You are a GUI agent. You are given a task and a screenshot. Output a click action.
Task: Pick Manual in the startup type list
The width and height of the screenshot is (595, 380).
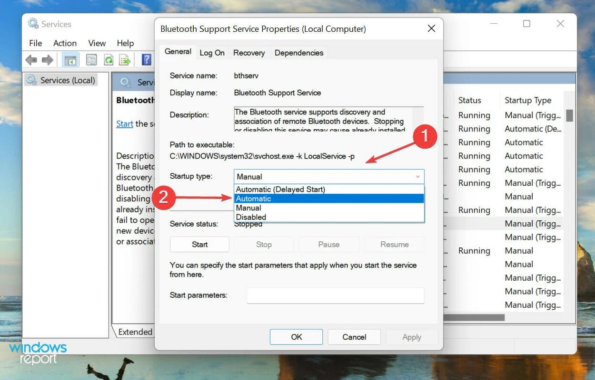click(329, 208)
